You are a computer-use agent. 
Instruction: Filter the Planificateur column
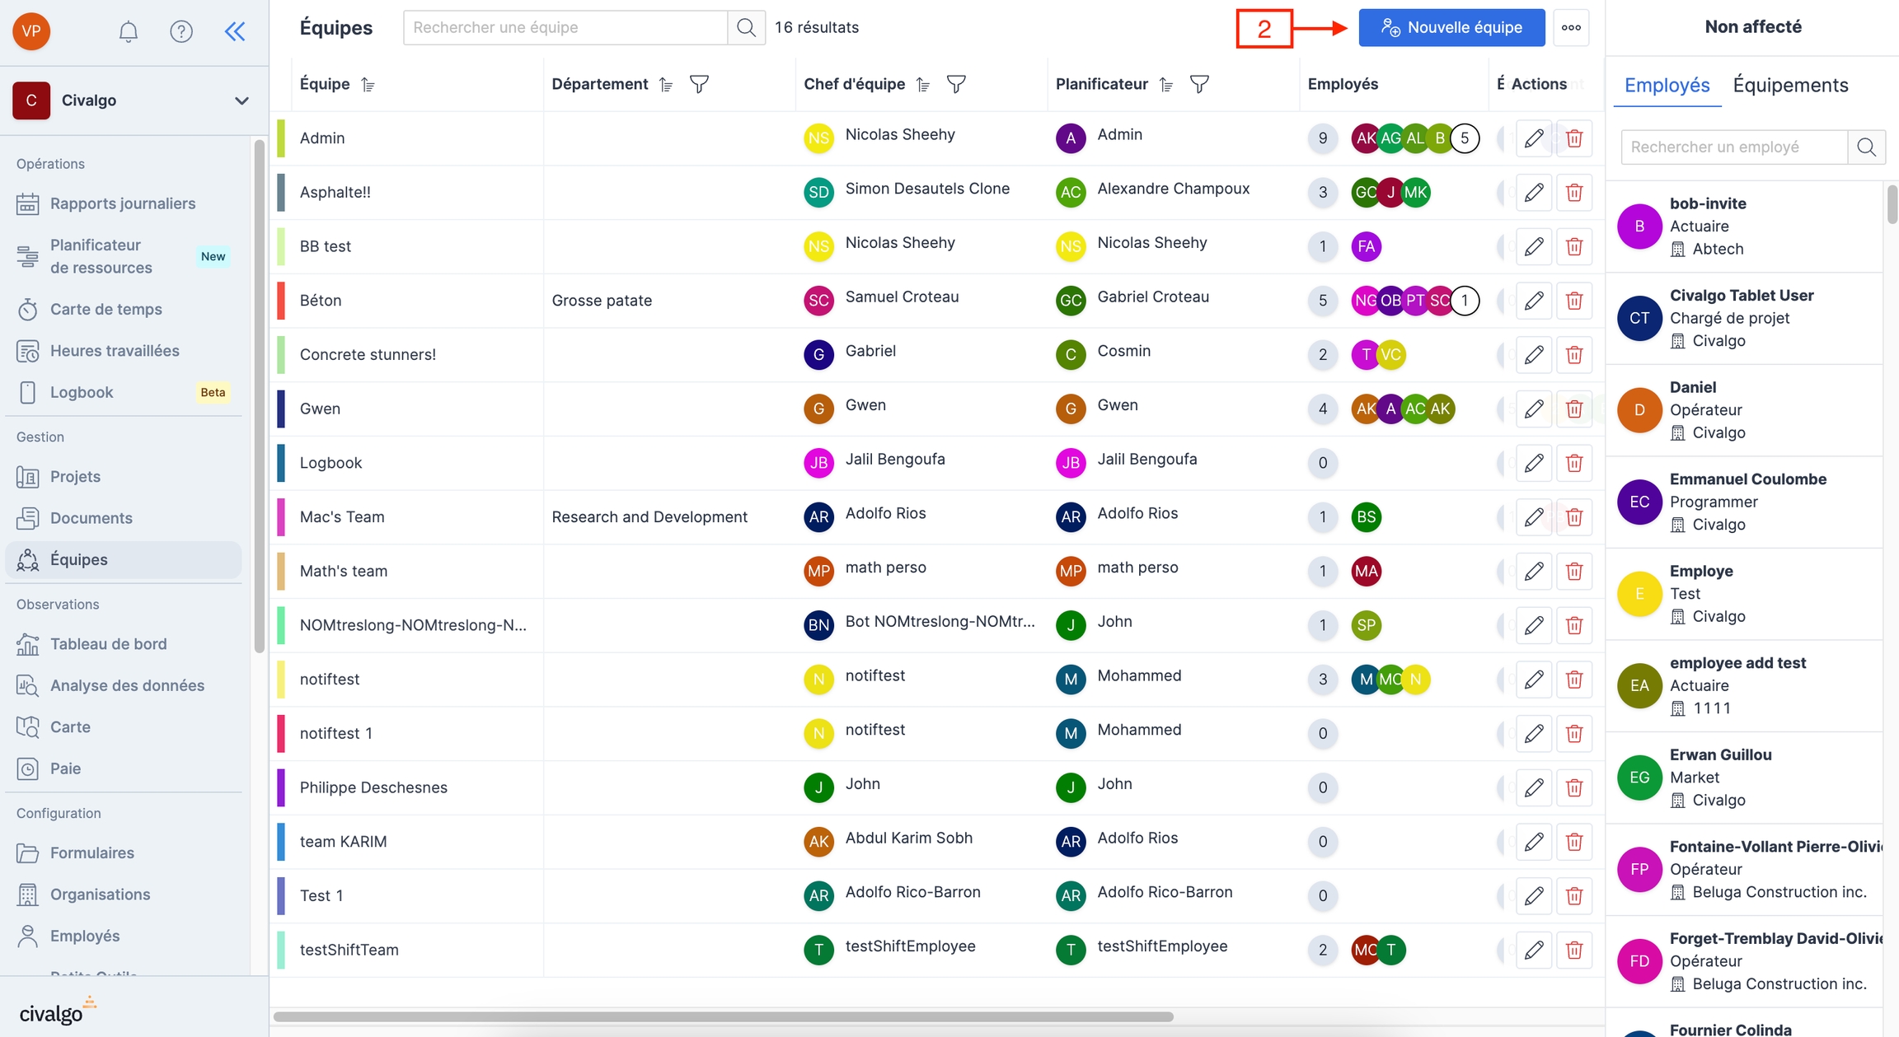tap(1199, 84)
